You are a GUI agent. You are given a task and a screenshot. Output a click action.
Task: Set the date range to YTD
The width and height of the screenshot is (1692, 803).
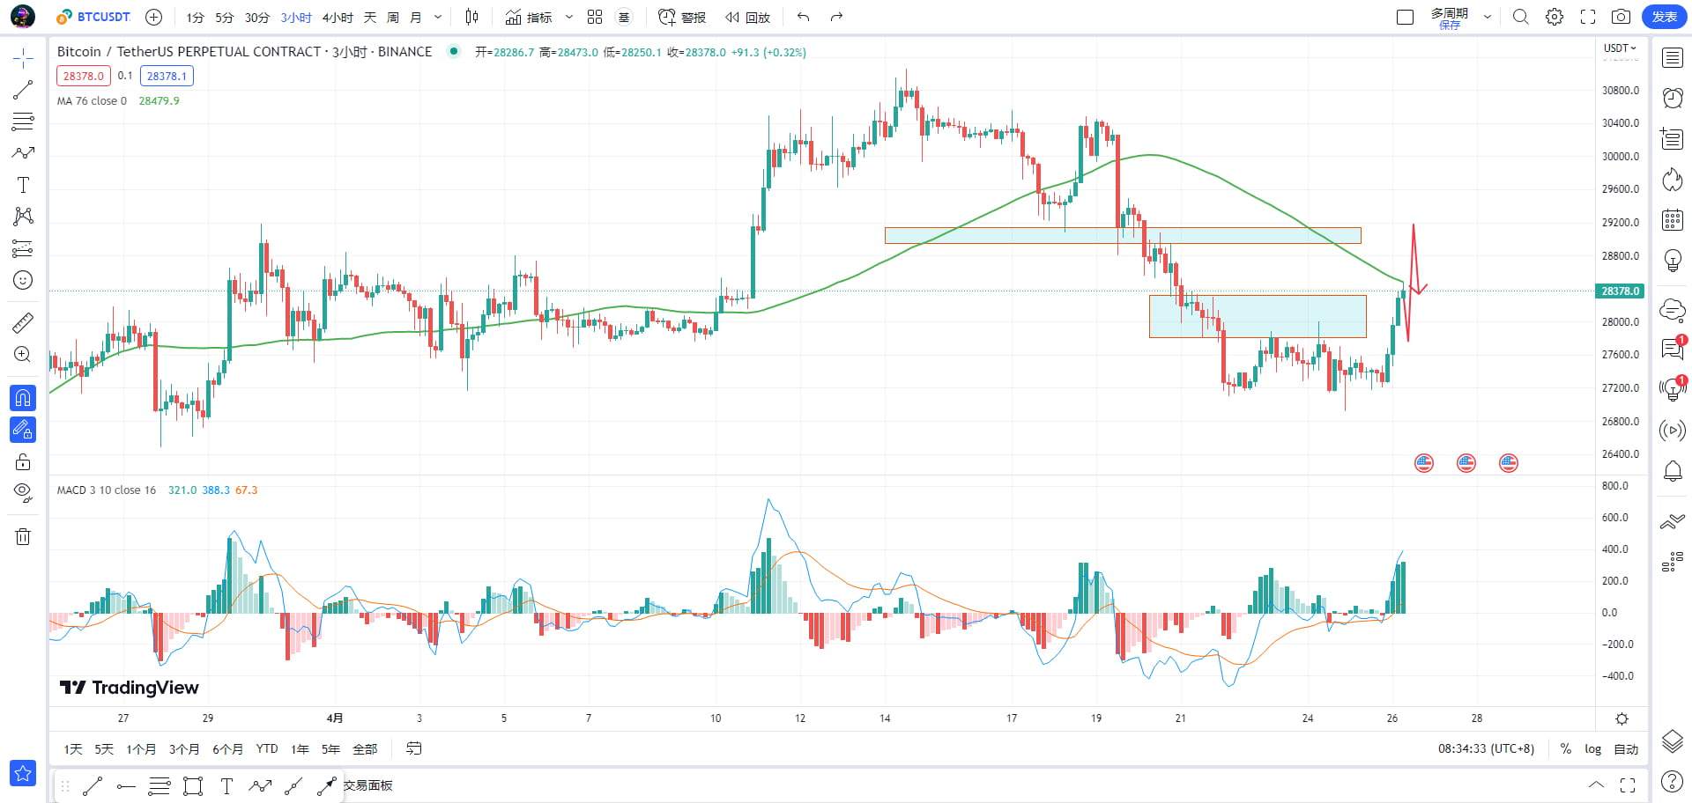[267, 749]
